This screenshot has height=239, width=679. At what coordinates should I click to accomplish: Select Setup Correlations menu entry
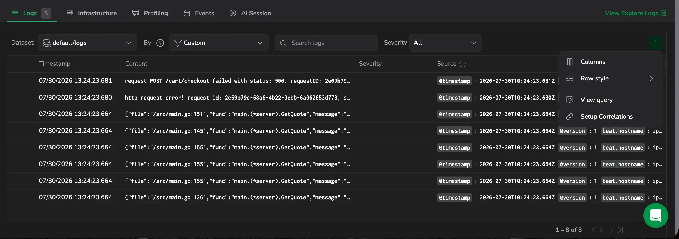(x=610, y=117)
